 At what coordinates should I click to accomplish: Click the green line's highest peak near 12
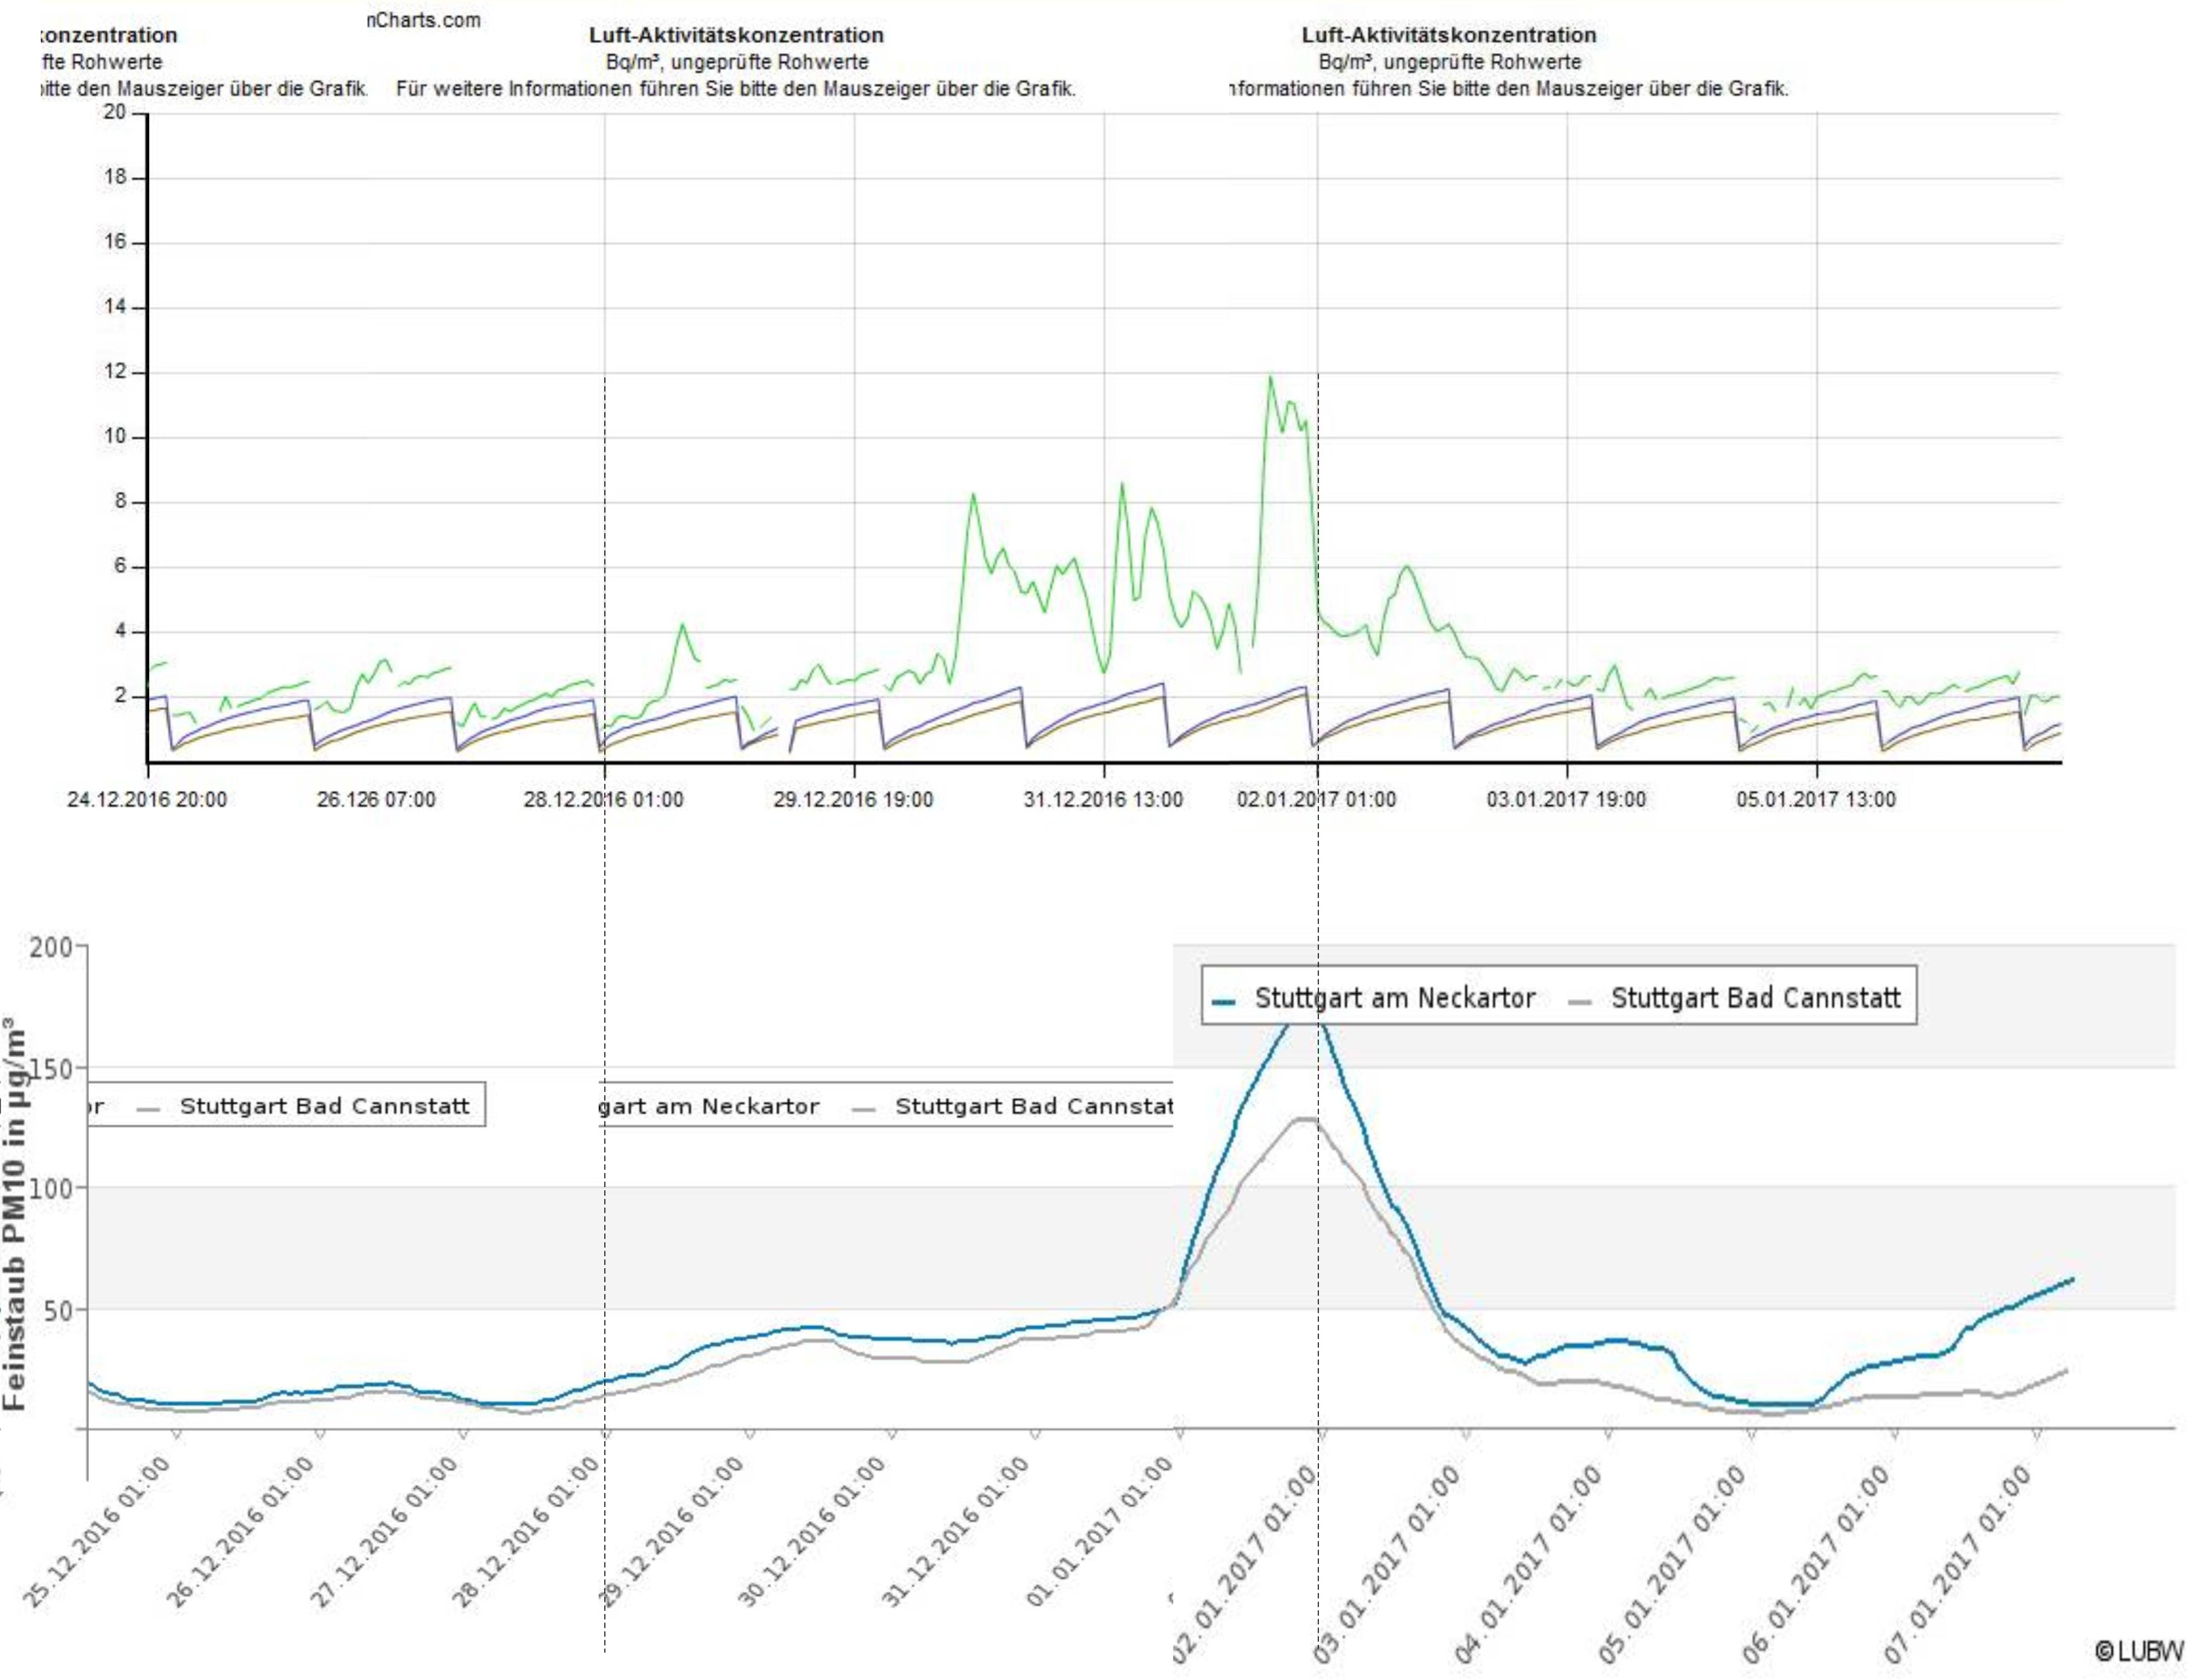[x=1270, y=378]
